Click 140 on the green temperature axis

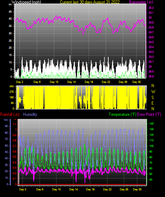[x=151, y=124]
